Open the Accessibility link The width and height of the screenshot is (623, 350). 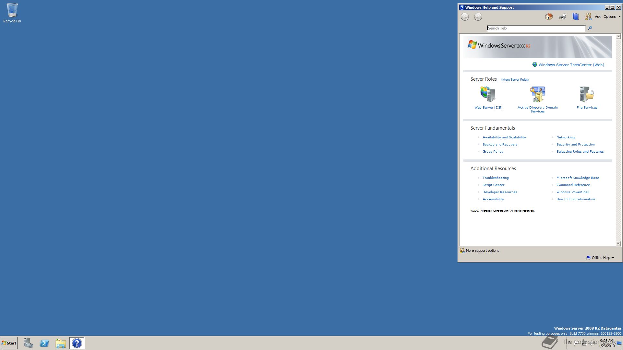pyautogui.click(x=493, y=199)
